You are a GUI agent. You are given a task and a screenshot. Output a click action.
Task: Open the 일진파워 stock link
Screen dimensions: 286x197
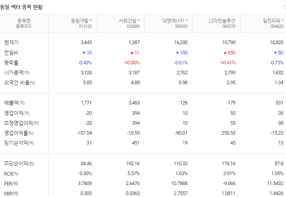(x=271, y=21)
